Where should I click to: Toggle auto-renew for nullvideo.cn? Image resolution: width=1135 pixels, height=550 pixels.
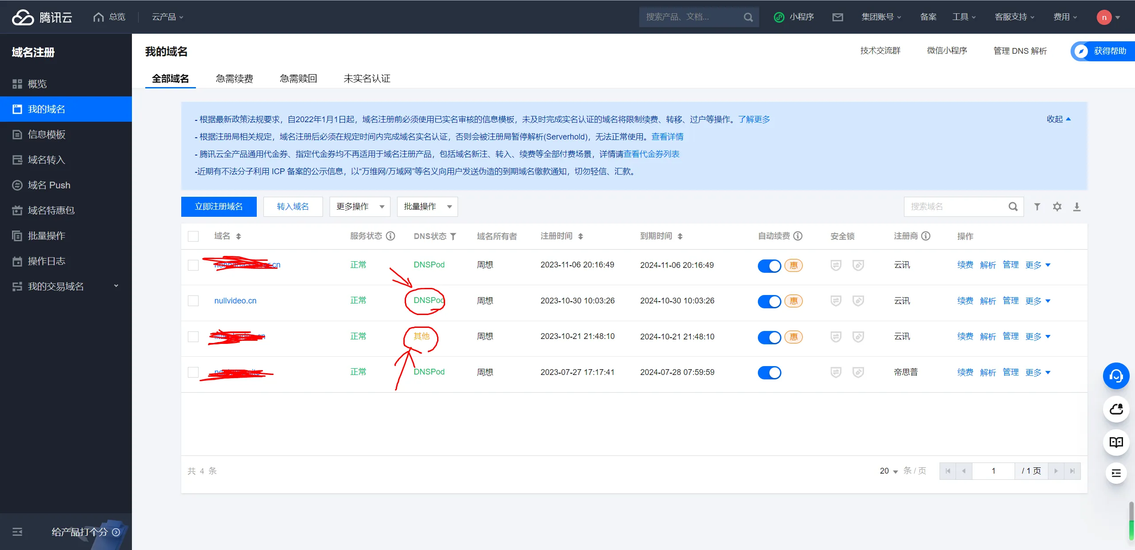click(x=769, y=301)
